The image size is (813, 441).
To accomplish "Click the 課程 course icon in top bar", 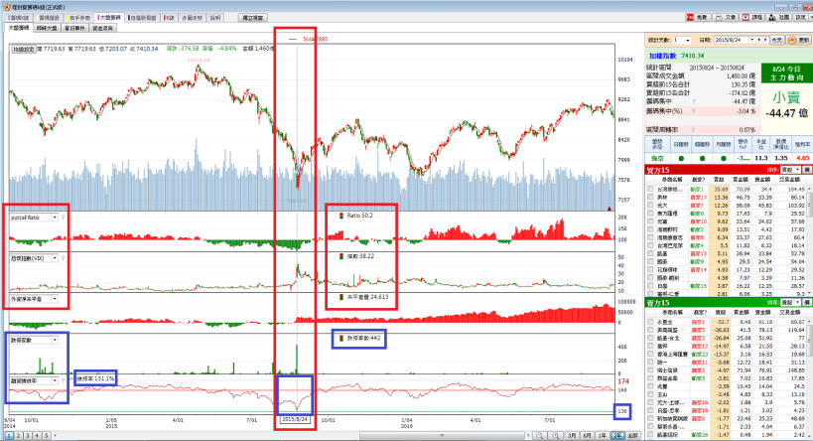I will click(x=750, y=18).
